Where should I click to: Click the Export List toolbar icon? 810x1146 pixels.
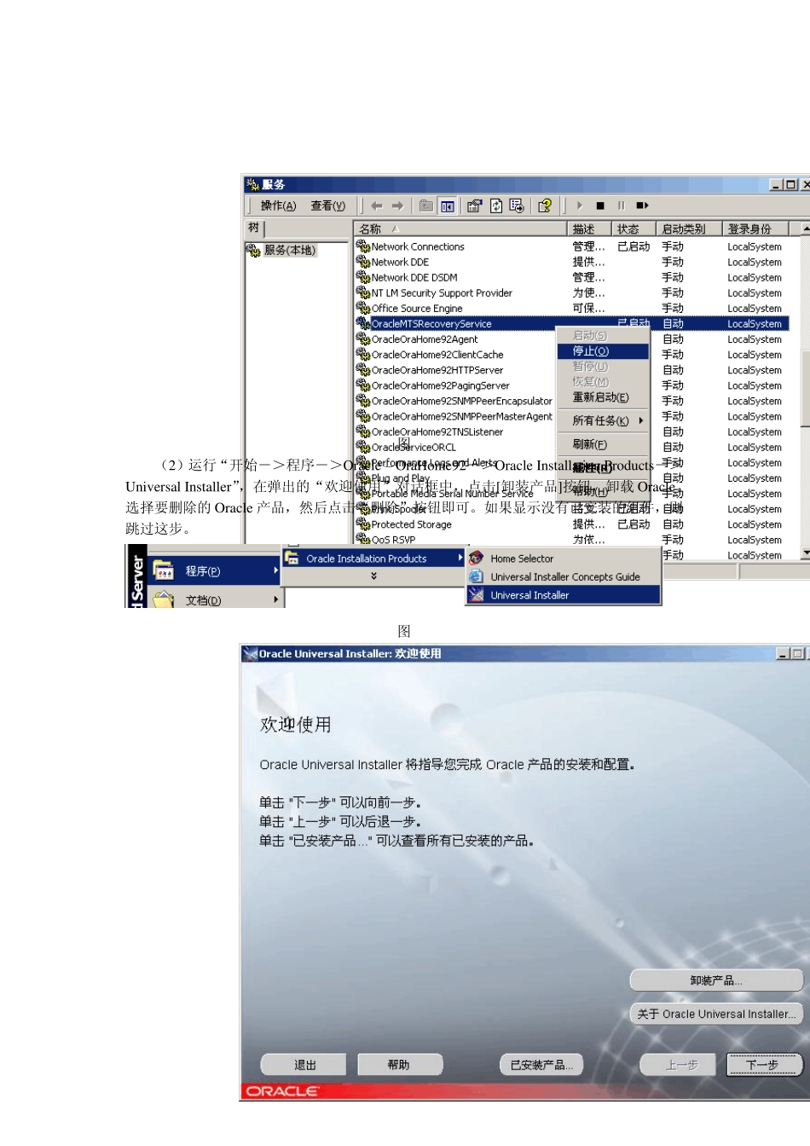pyautogui.click(x=517, y=205)
